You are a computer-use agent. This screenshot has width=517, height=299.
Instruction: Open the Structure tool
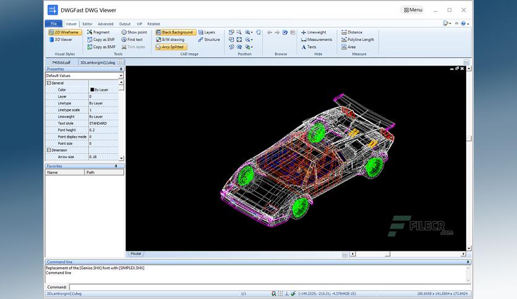tap(208, 40)
